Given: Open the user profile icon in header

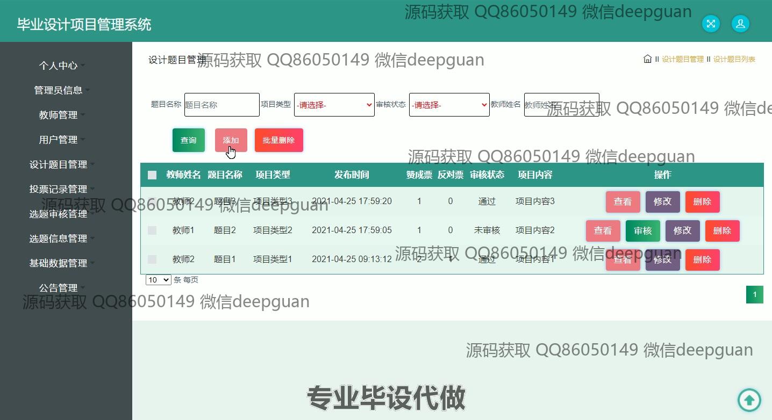Looking at the screenshot, I should click(x=740, y=24).
